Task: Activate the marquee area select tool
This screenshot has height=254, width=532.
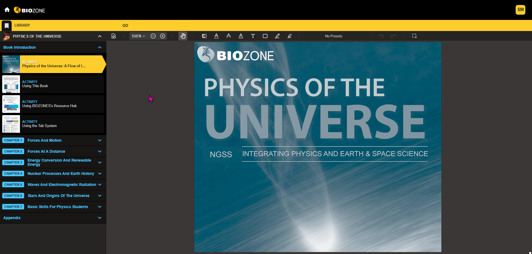Action: 414,36
